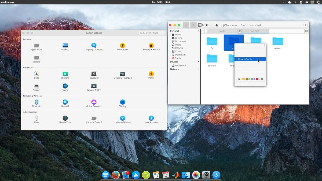The image size is (322, 181).
Task: Collapse the Personal sidebar section
Action: coord(199,31)
